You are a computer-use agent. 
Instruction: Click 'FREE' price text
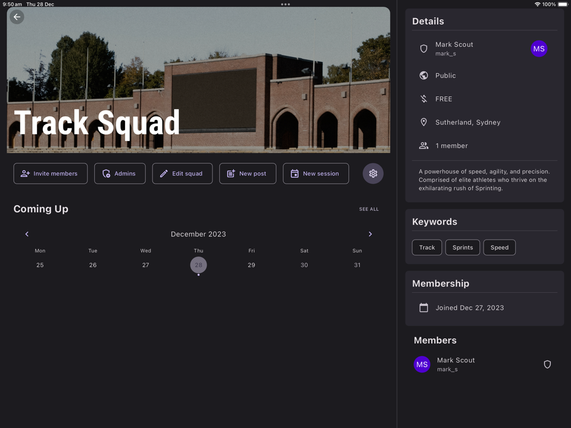(x=444, y=99)
